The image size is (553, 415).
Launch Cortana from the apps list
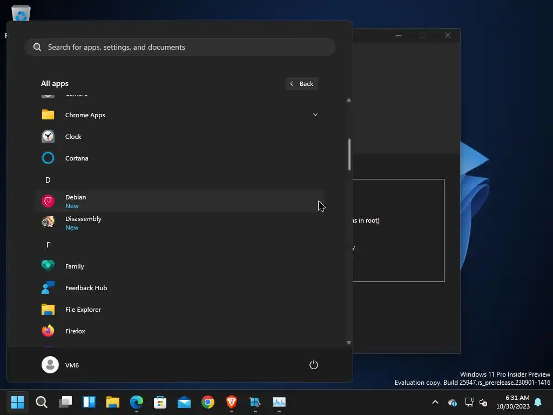[179, 158]
